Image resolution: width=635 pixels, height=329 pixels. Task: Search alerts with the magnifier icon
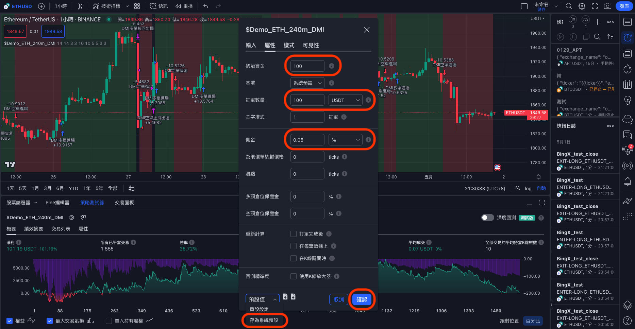pyautogui.click(x=597, y=37)
